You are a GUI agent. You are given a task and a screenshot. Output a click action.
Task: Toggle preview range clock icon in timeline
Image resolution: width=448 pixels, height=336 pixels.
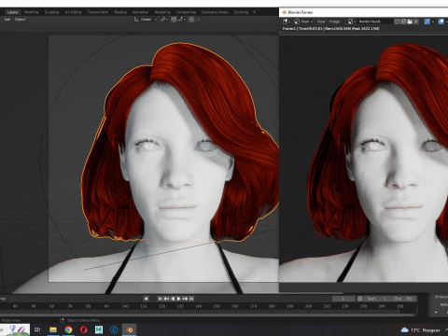(x=360, y=299)
